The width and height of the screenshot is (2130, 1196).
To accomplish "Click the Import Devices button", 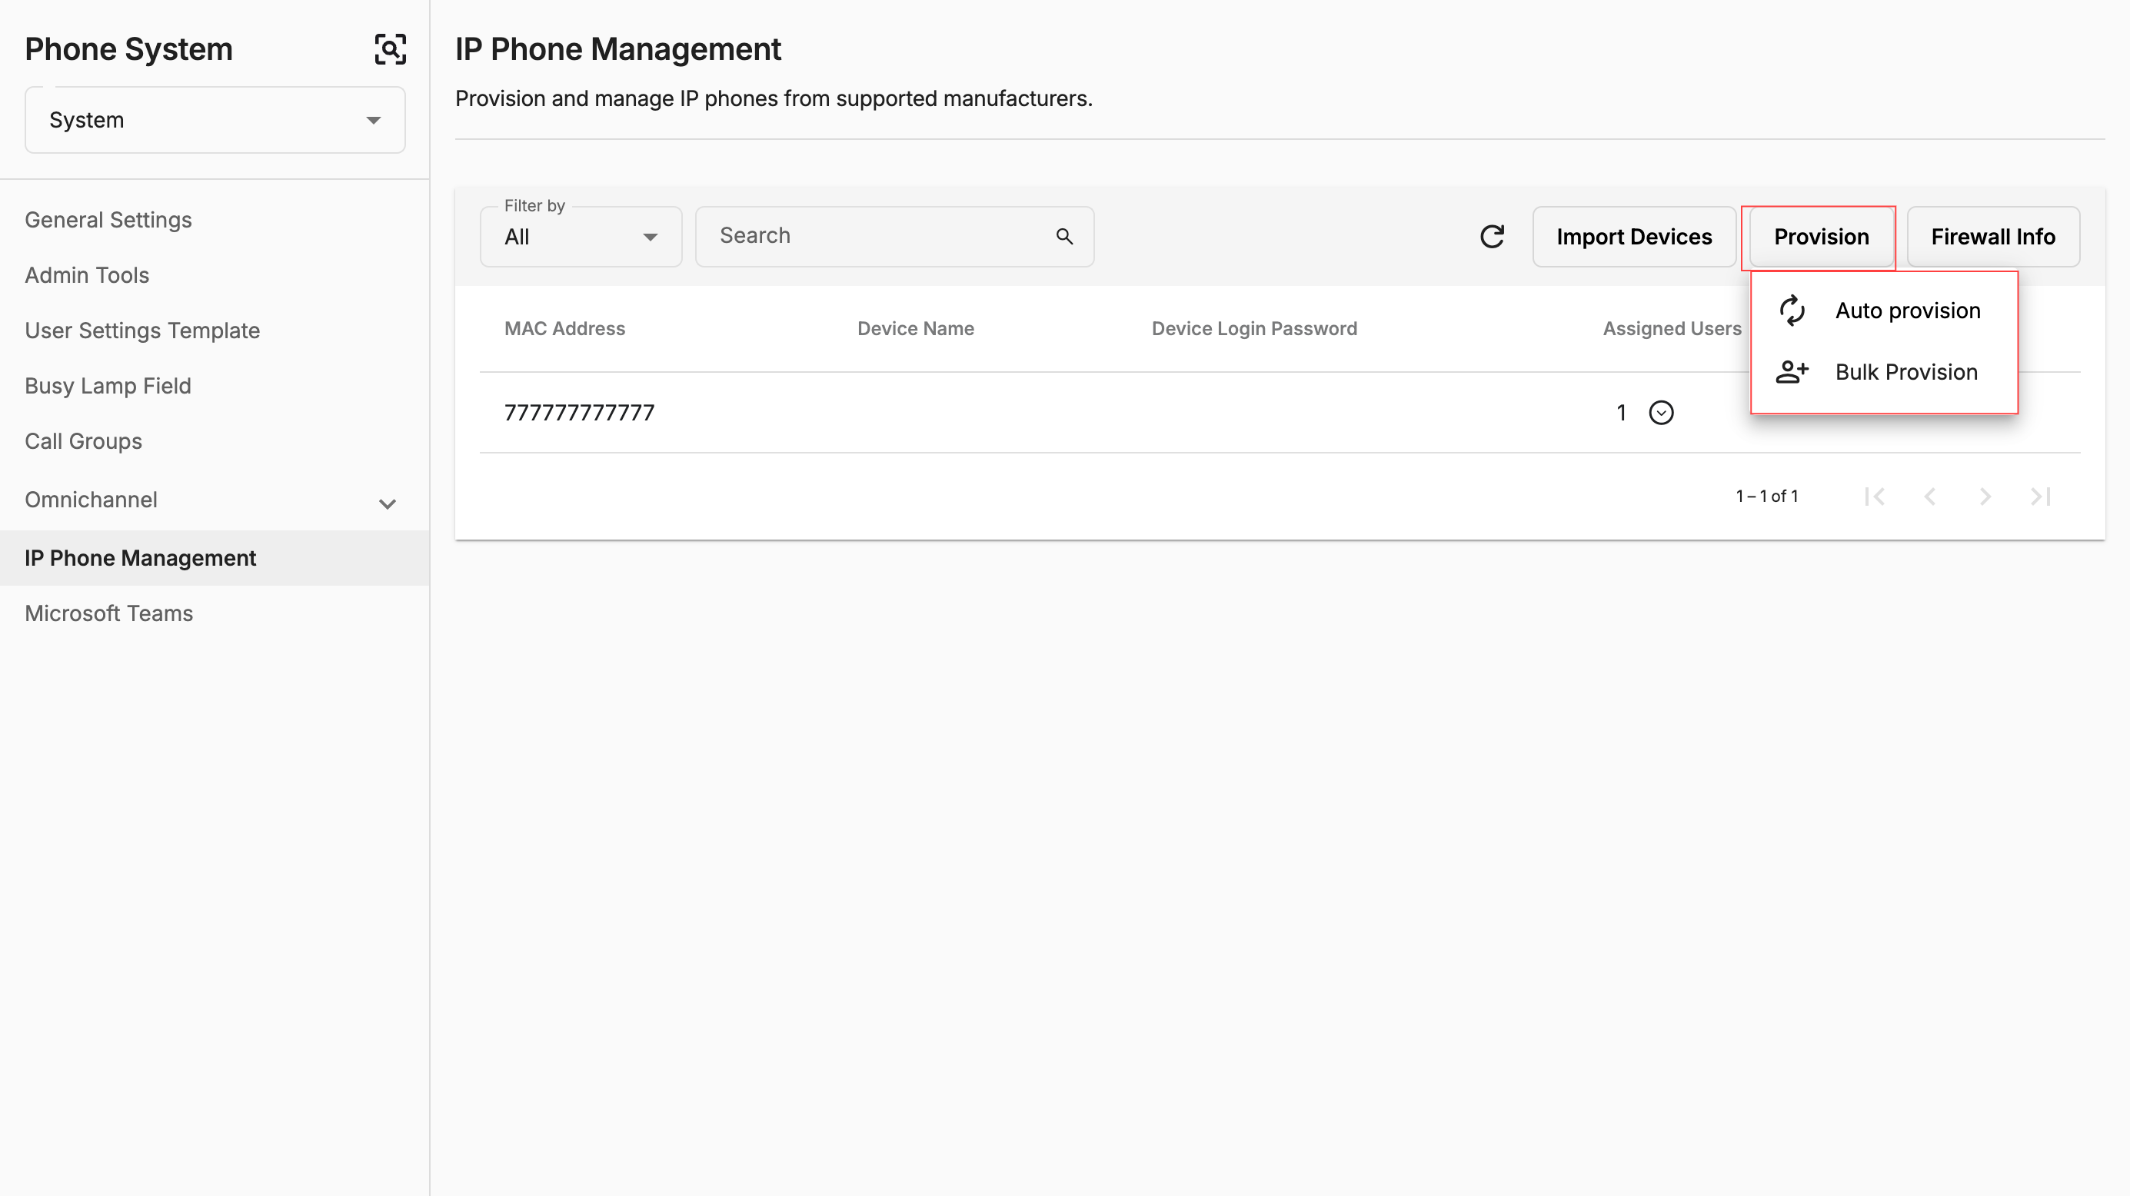I will (1634, 237).
